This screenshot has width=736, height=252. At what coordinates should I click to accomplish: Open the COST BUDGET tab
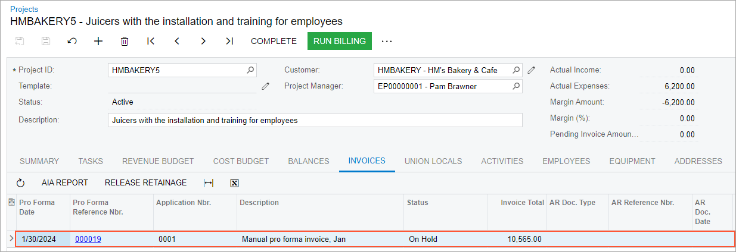point(241,161)
